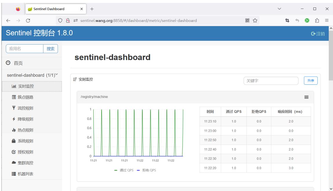
Task: Click response time 3.0 in 11:22:20 row
Action: pos(291,168)
